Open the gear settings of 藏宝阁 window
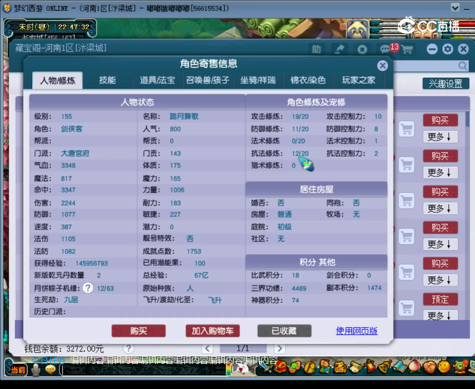This screenshot has width=475, height=389. coord(448,49)
